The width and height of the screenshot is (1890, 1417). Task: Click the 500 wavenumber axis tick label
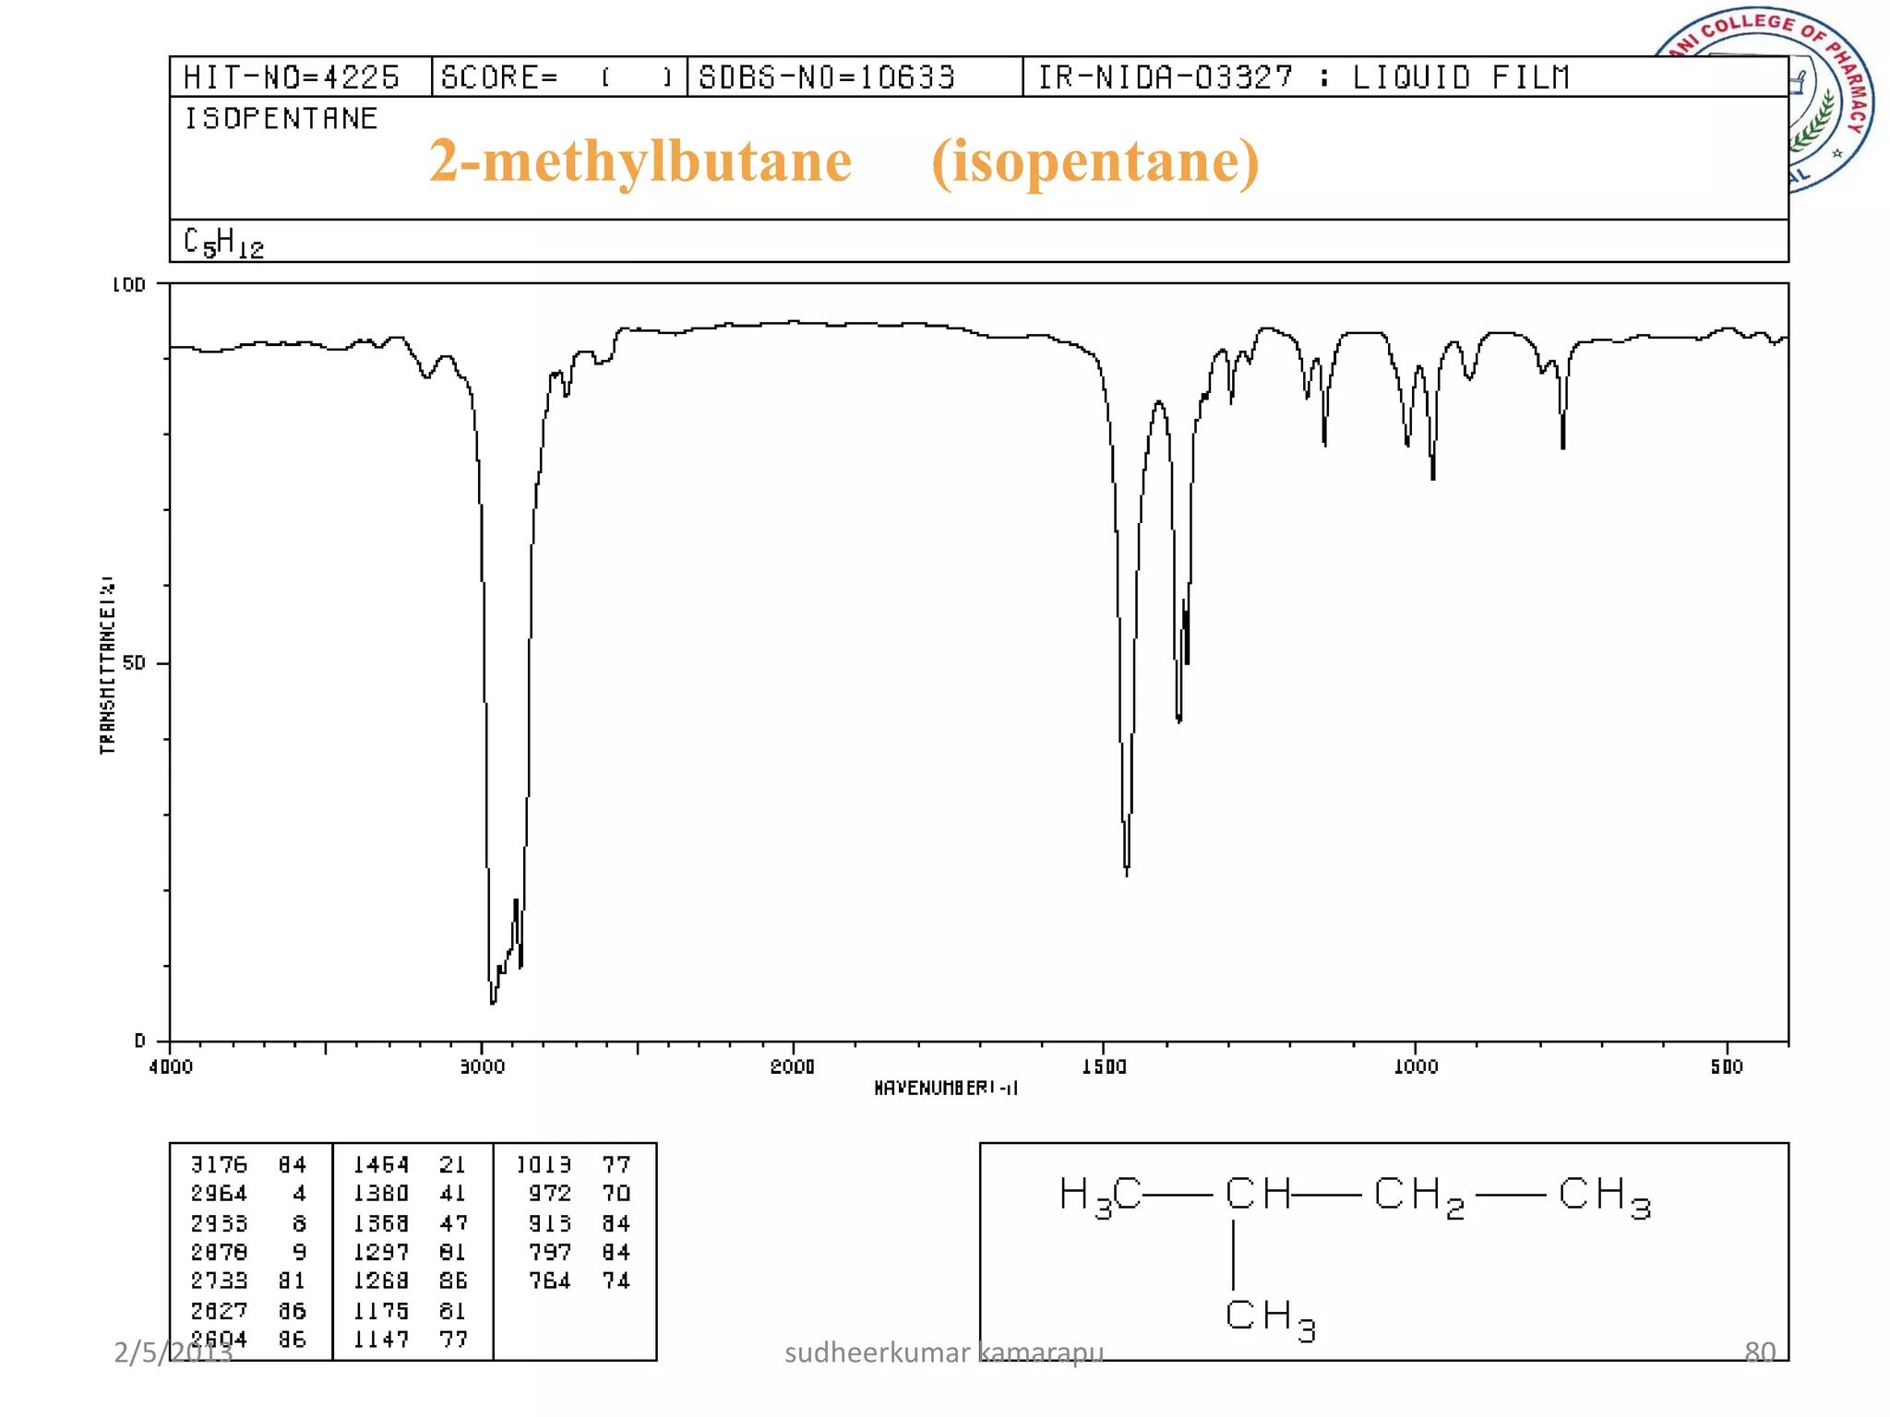(x=1727, y=1066)
